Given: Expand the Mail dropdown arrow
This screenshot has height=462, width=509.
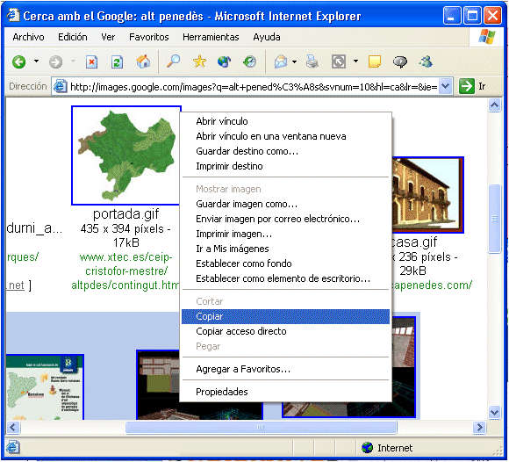Looking at the screenshot, I should tap(294, 61).
